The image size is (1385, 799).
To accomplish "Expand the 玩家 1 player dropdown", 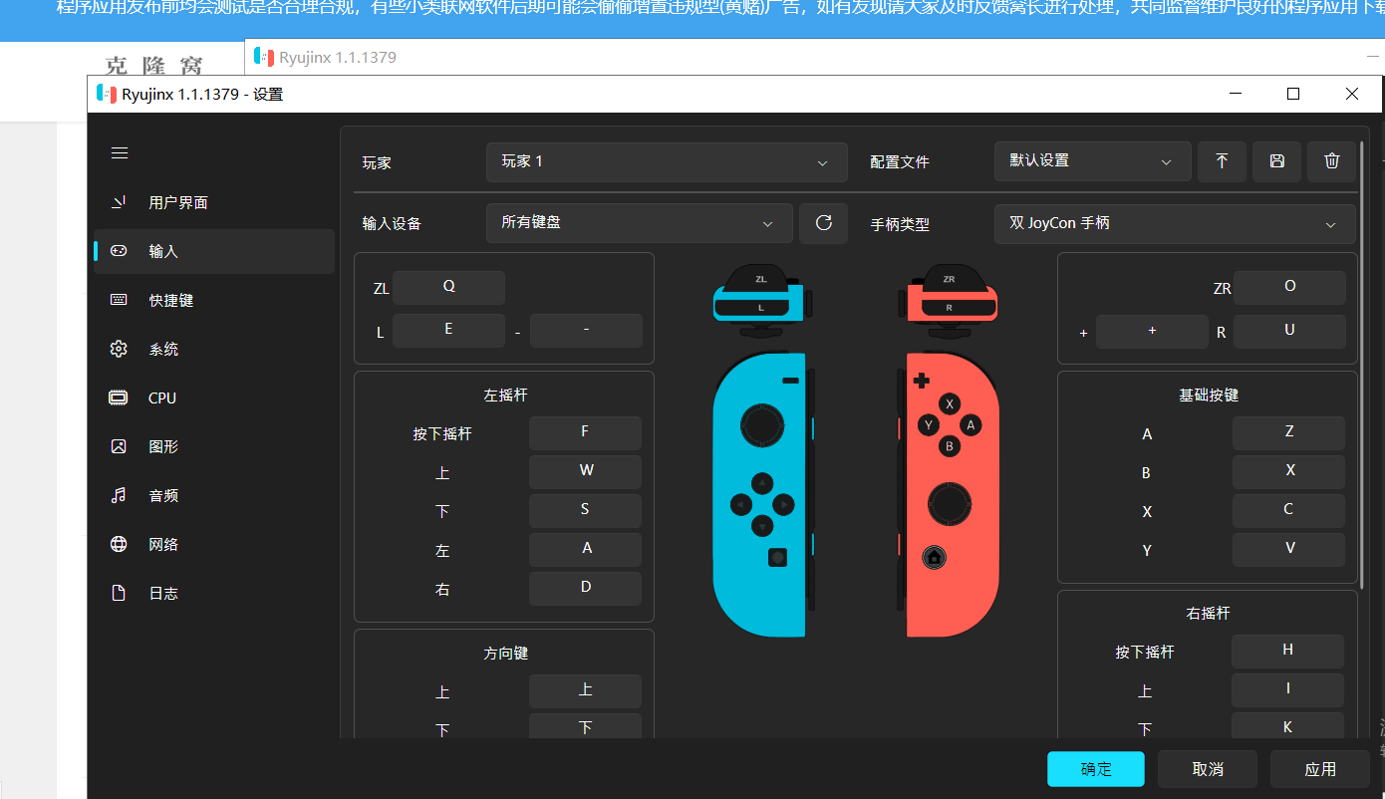I will pyautogui.click(x=667, y=161).
